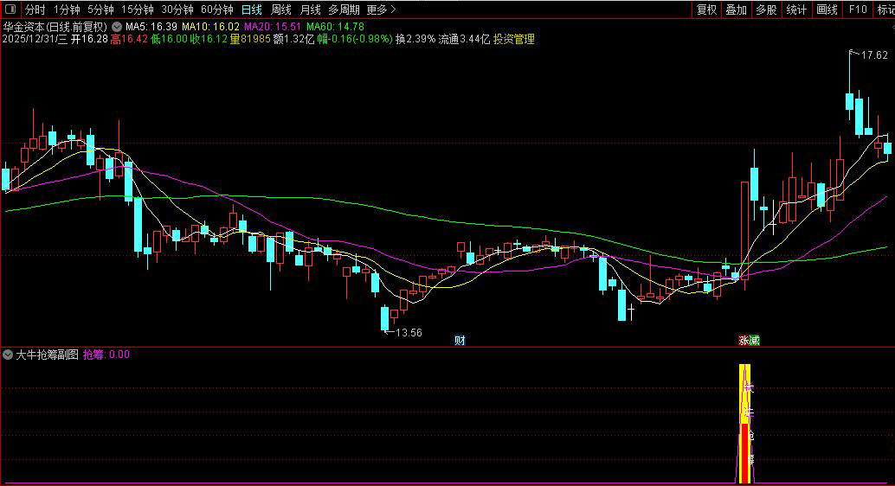Switch chart to 周线 weekly period
The height and width of the screenshot is (486, 895).
click(280, 10)
